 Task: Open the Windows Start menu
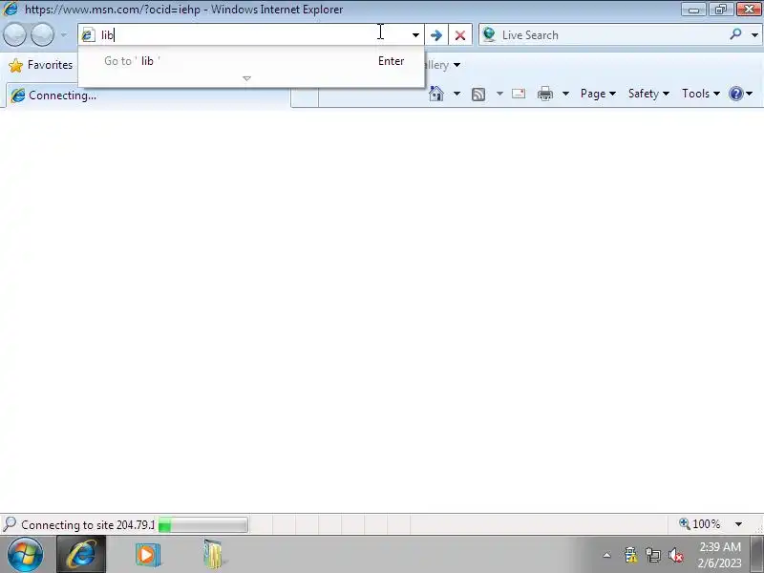25,555
